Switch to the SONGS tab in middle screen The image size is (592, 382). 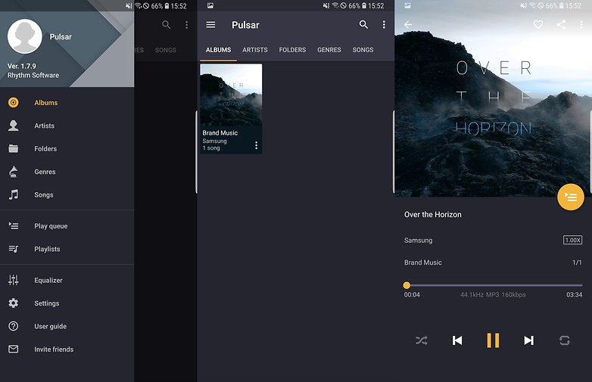tap(363, 50)
